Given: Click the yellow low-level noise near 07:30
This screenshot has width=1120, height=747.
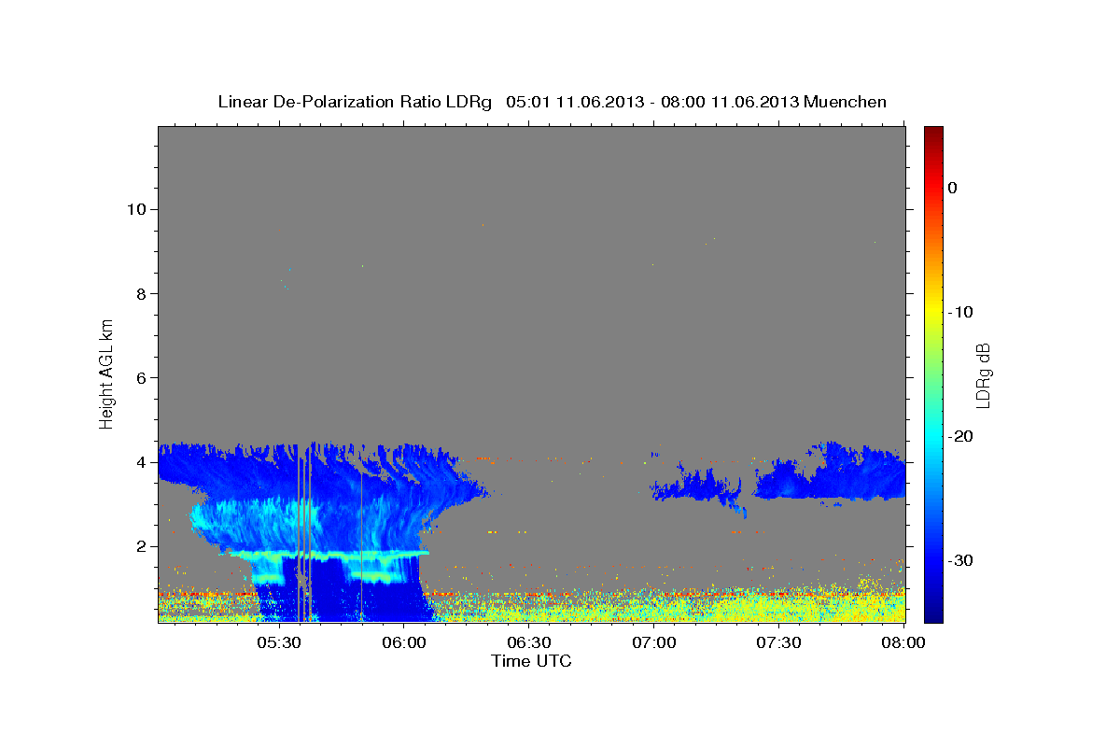Looking at the screenshot, I should point(779,607).
